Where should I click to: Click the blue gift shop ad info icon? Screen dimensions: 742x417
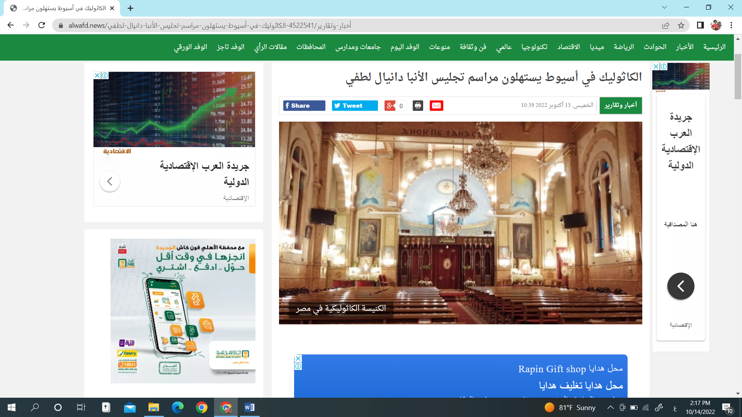pos(298,366)
